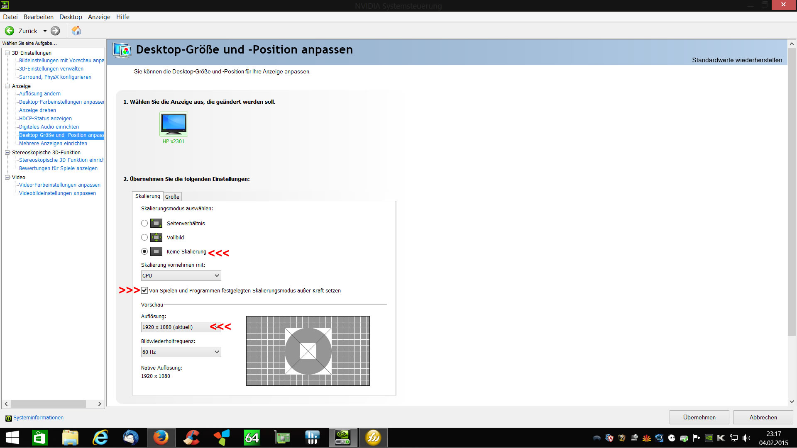Open the Anzeige menu in the menu bar

[99, 17]
